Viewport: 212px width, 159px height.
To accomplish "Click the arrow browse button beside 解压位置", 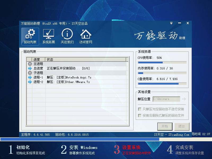I will click(x=184, y=99).
